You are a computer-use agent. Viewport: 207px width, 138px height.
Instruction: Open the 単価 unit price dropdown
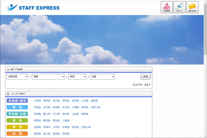click(x=77, y=77)
